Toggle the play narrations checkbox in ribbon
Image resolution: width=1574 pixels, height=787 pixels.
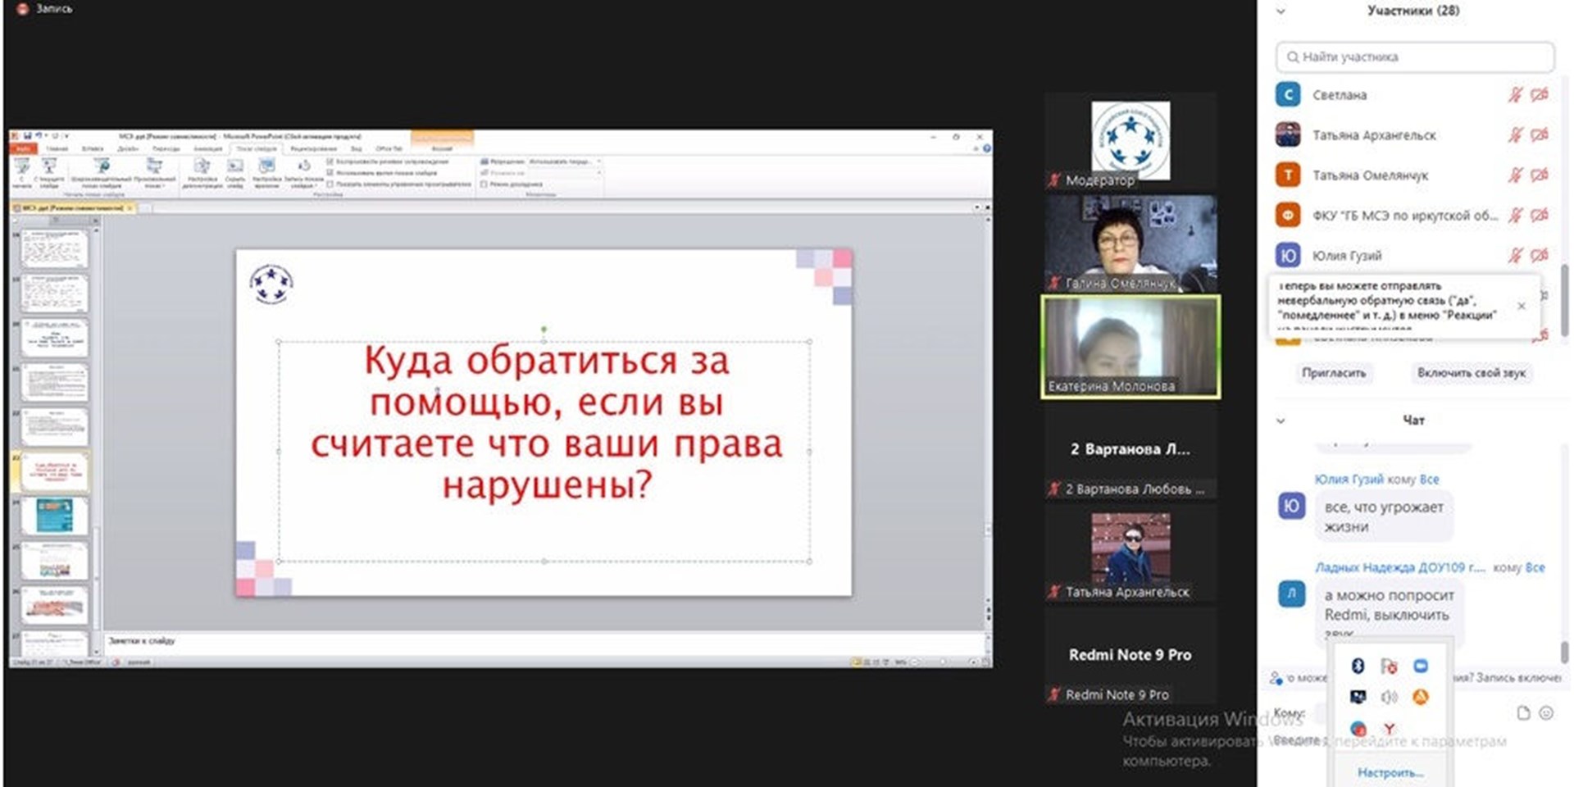[330, 162]
